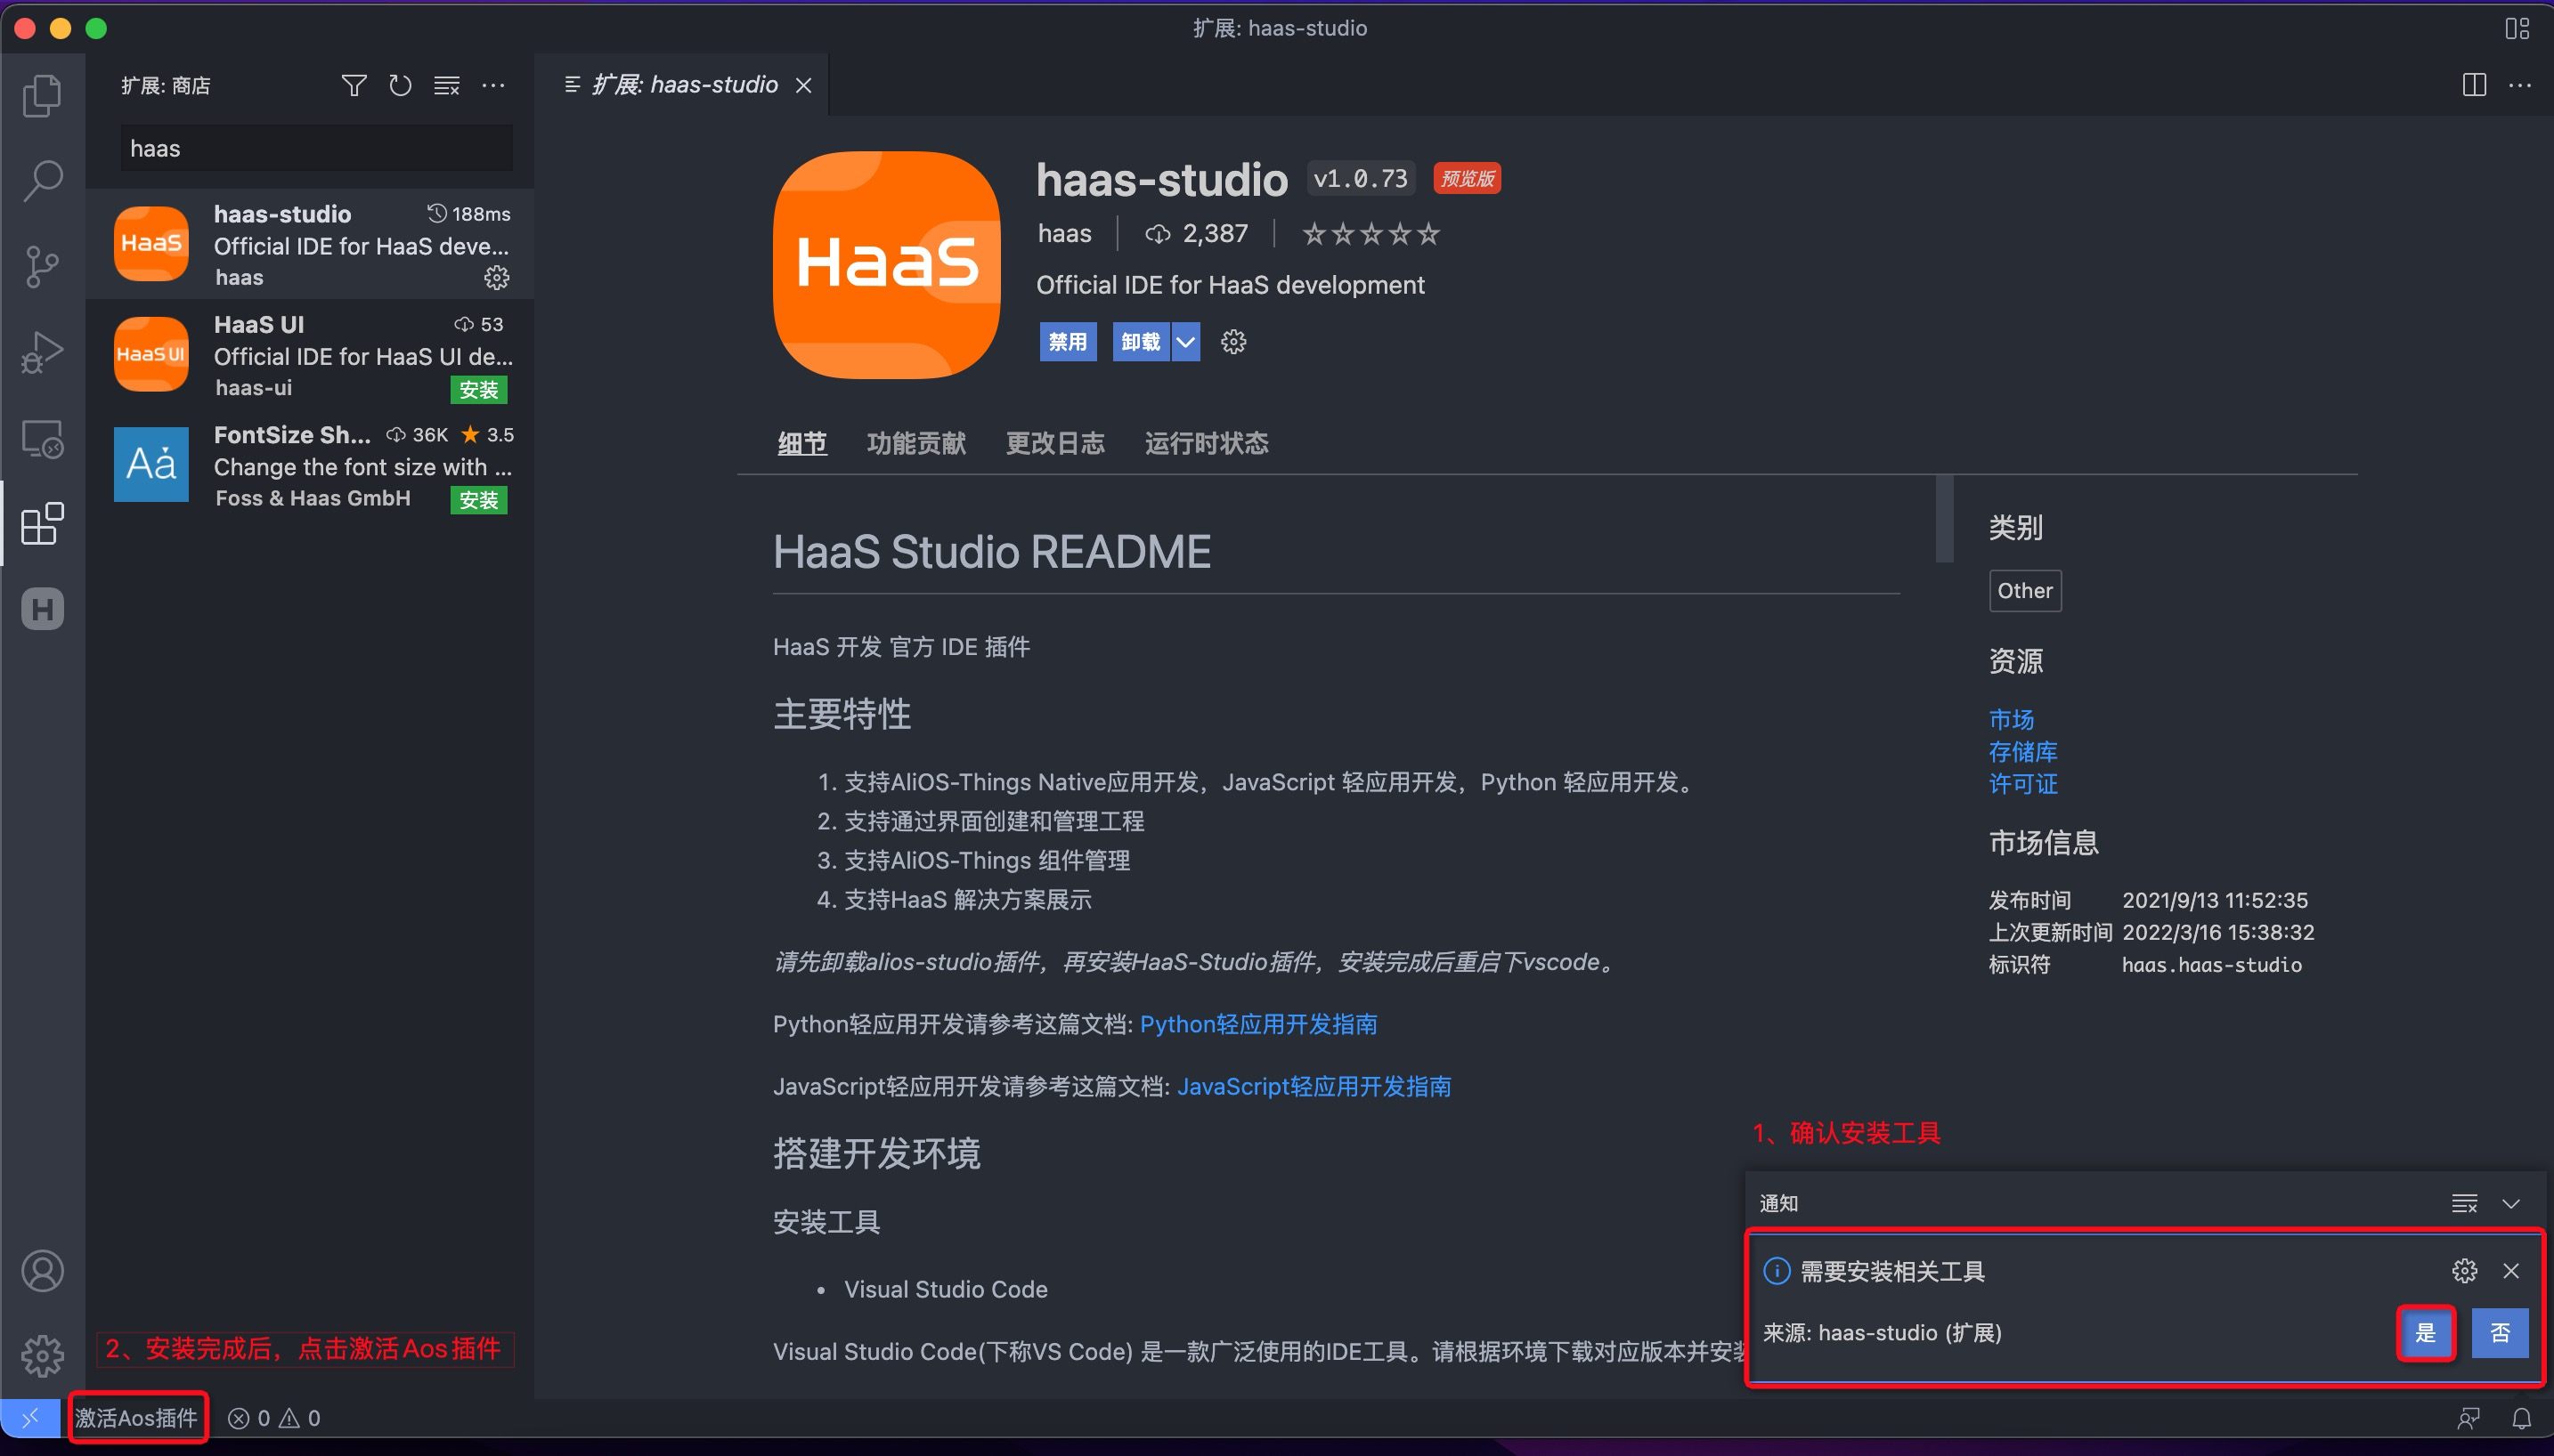
Task: Select the 扩展: haas-studio editor tab
Action: coord(683,85)
